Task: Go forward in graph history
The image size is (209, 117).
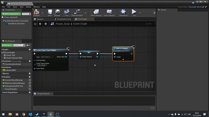Action: [x=46, y=24]
